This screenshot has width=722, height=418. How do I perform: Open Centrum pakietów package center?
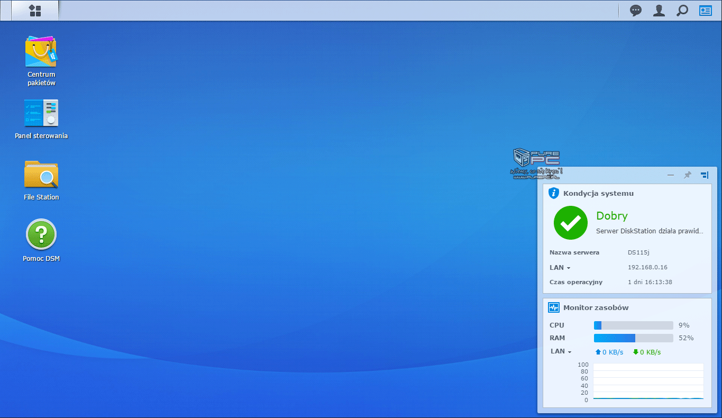(41, 52)
